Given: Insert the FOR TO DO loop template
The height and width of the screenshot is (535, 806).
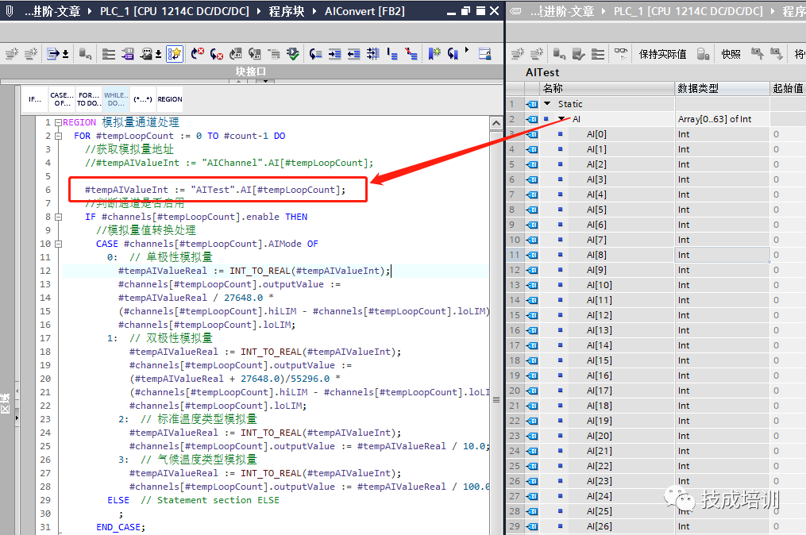Looking at the screenshot, I should point(88,99).
